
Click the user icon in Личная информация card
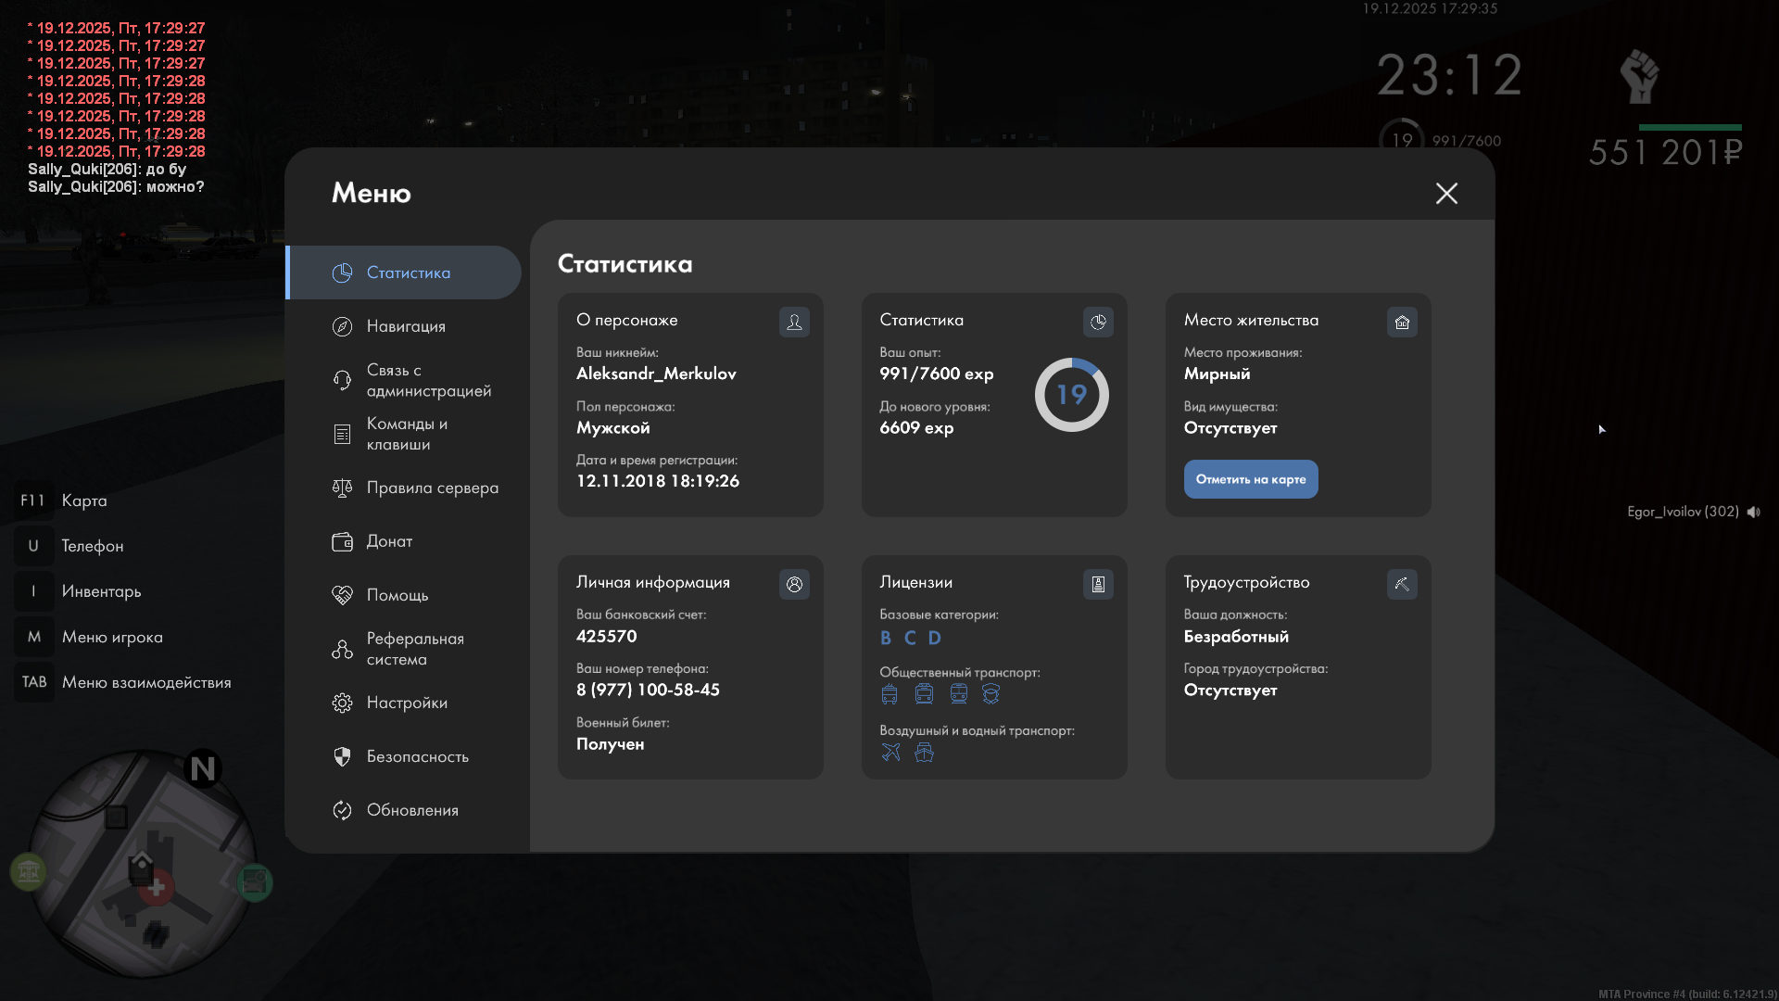click(x=794, y=584)
